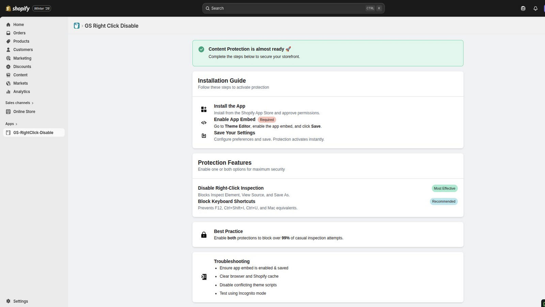Click the Settings gear icon
This screenshot has height=307, width=545.
tap(9, 301)
